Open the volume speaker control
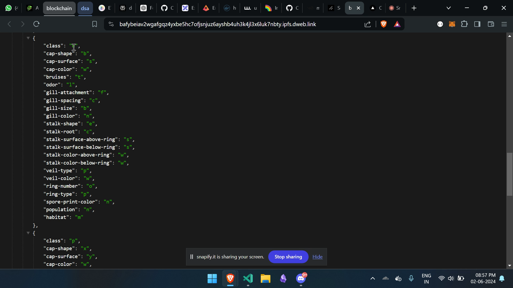 [x=451, y=279]
